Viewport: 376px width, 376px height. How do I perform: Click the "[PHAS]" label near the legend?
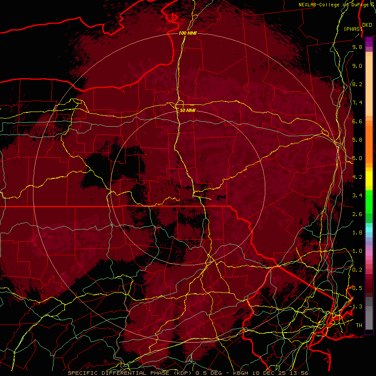point(353,29)
